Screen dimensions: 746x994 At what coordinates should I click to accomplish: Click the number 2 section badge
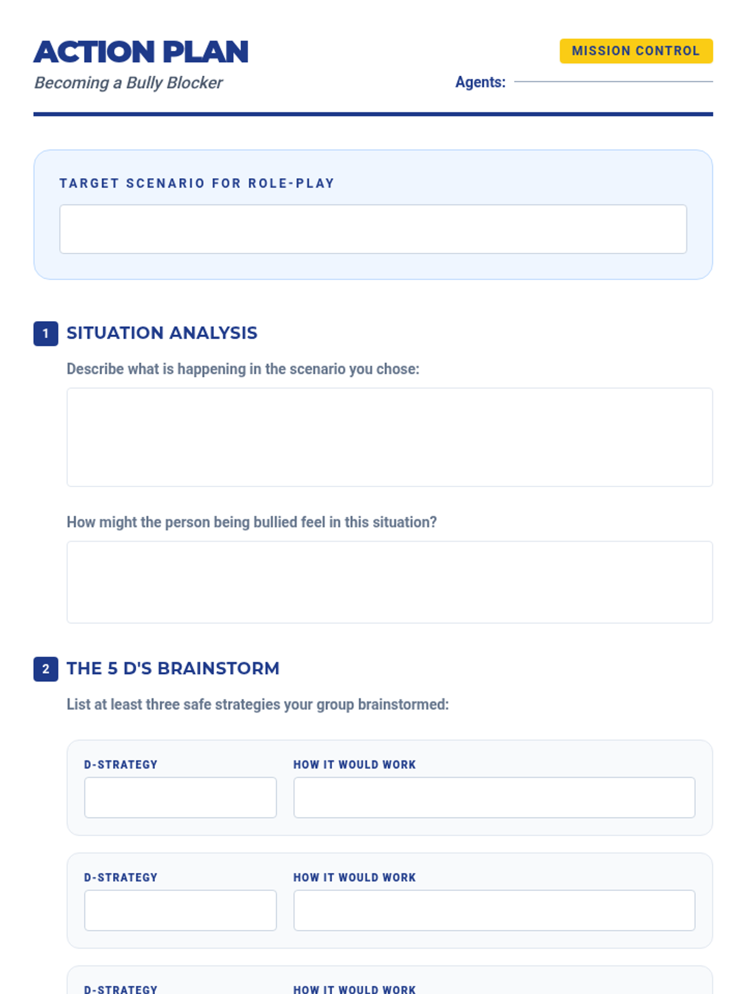pos(45,669)
